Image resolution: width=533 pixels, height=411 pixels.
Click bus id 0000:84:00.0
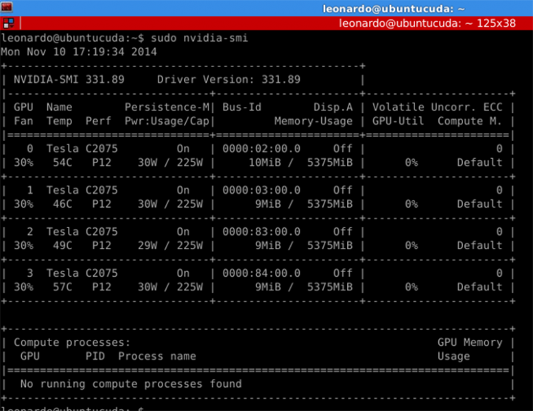click(x=261, y=273)
